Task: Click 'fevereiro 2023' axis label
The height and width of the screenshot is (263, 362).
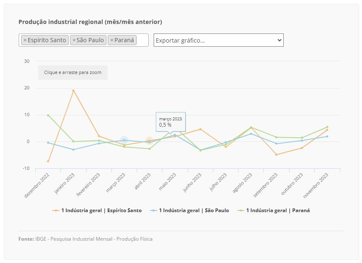Action: (x=88, y=185)
